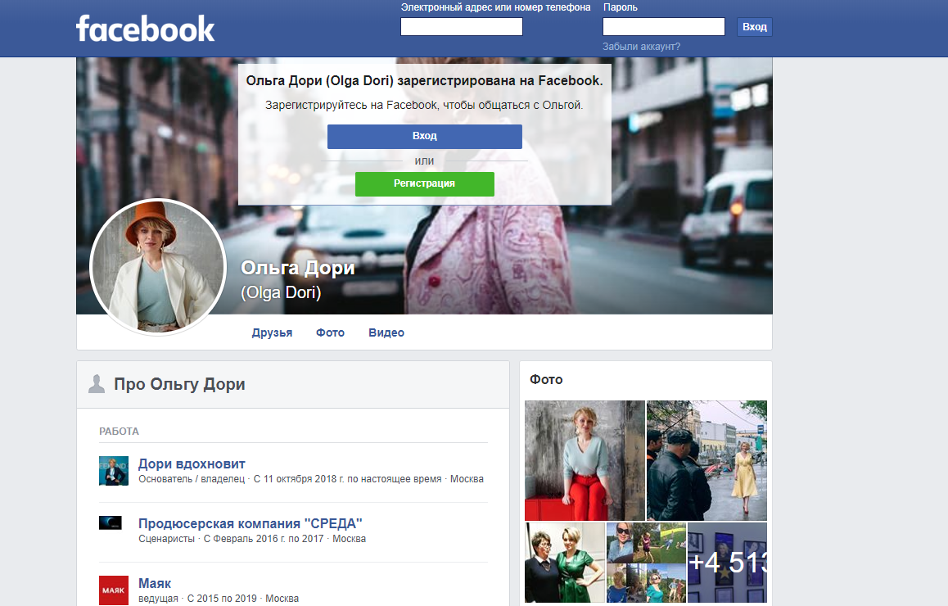Click the person icon beside Про Ольгу Дори
Viewport: 948px width, 606px height.
click(97, 383)
